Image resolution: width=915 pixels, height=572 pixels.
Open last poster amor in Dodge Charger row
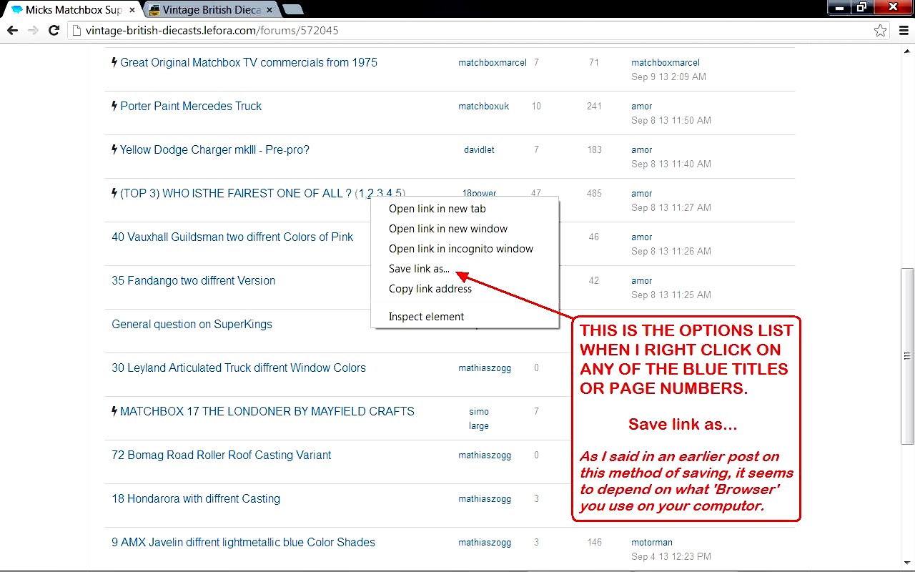[642, 150]
